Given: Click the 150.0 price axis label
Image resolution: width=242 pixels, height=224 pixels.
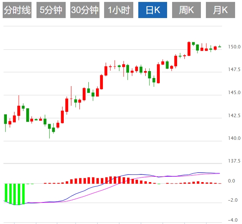Looking at the screenshot, I should tap(234, 47).
